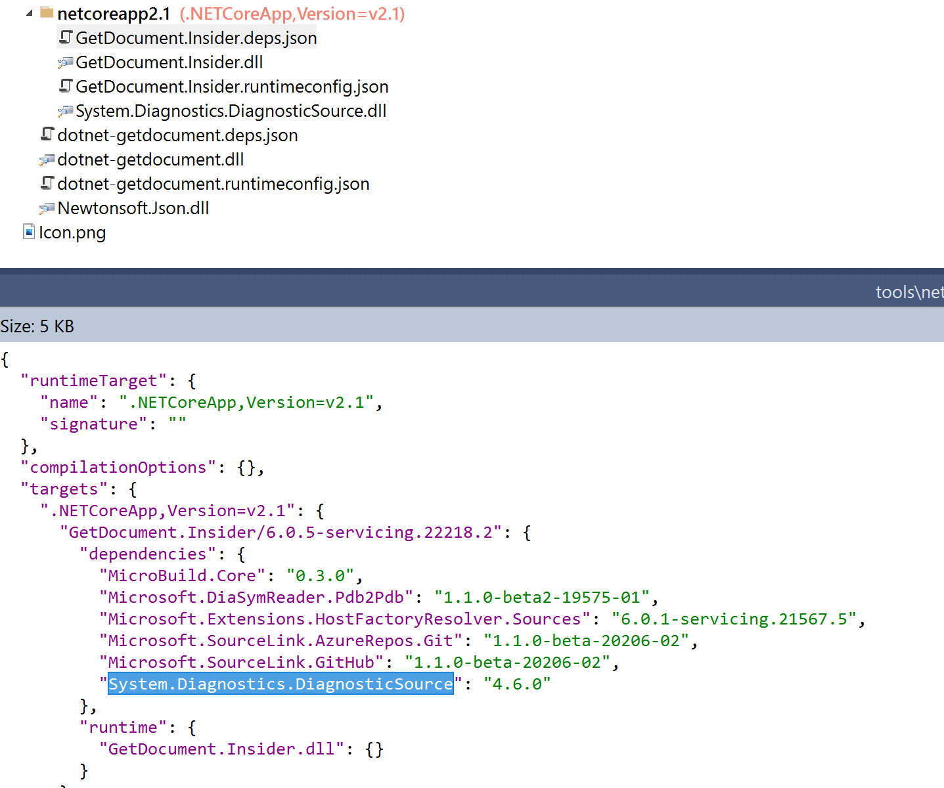Viewport: 944px width, 788px height.
Task: Click the System.Diagnostics.DiagnosticSource.dll assembly icon
Action: [x=65, y=111]
